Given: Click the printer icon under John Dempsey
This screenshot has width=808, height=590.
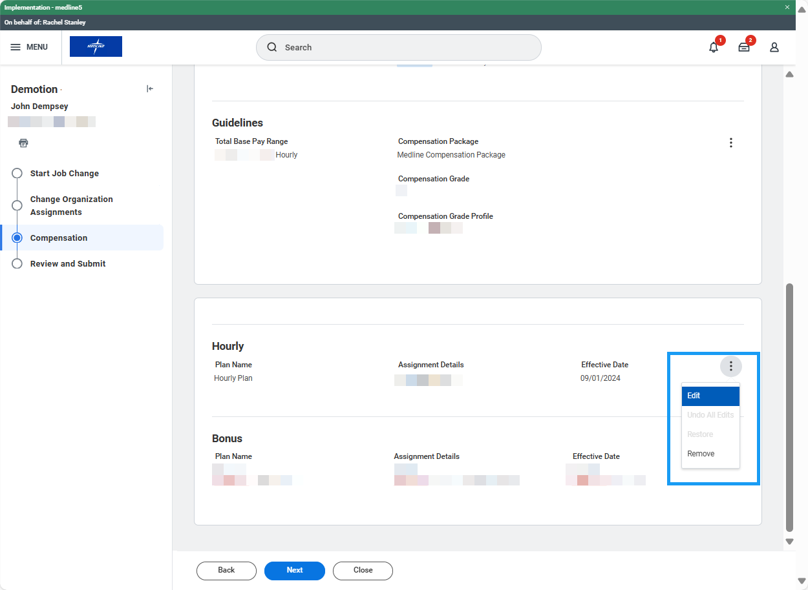Looking at the screenshot, I should coord(24,143).
